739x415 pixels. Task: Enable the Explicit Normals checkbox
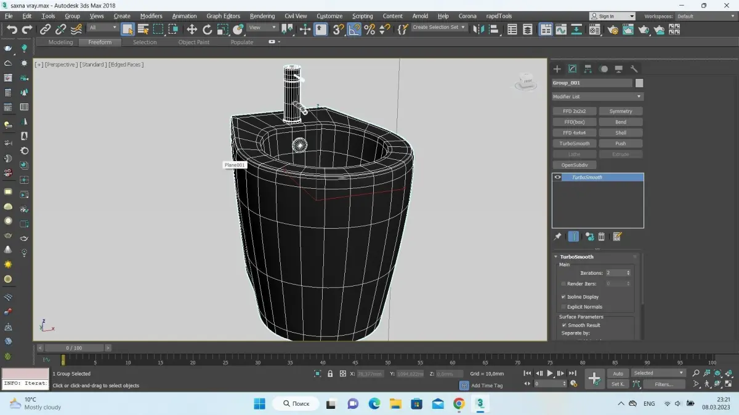pyautogui.click(x=563, y=307)
